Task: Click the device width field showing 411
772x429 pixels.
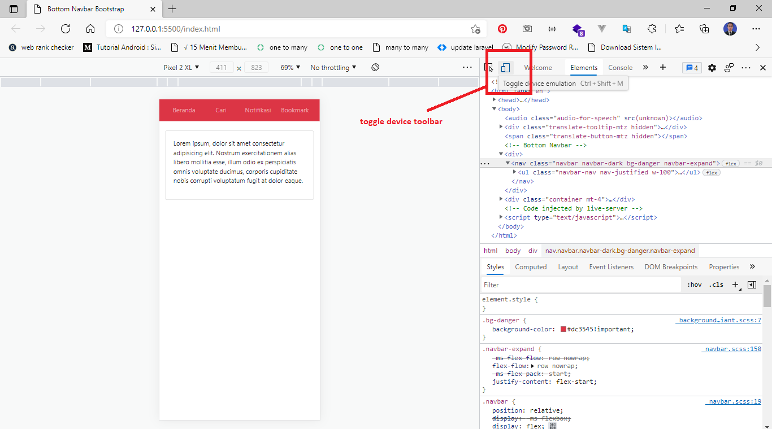Action: (222, 67)
